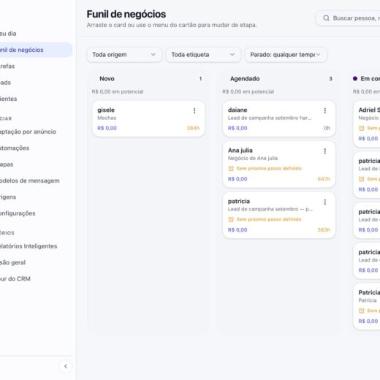Open the Ana julia deal card

279,164
